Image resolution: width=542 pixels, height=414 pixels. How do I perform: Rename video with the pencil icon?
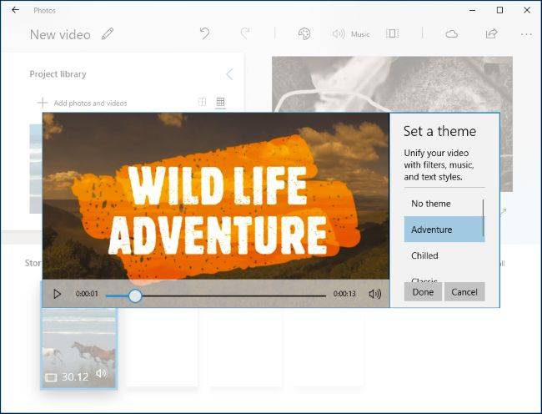108,34
